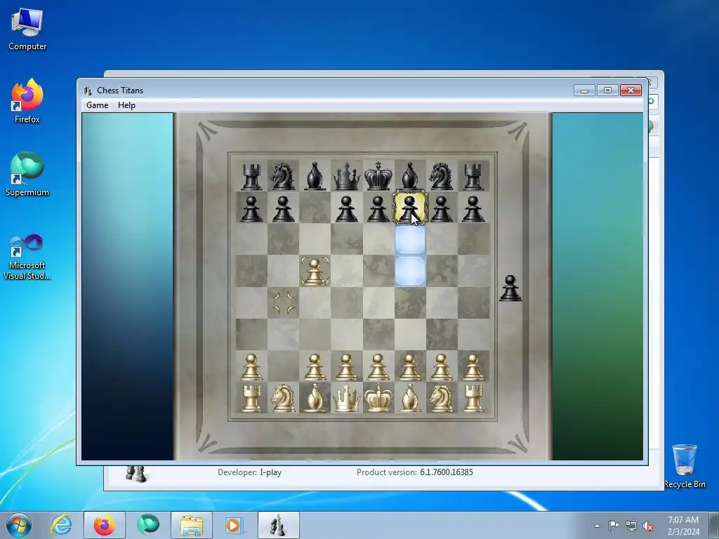Select the black bishop right of the king
Image resolution: width=719 pixels, height=539 pixels.
(410, 176)
